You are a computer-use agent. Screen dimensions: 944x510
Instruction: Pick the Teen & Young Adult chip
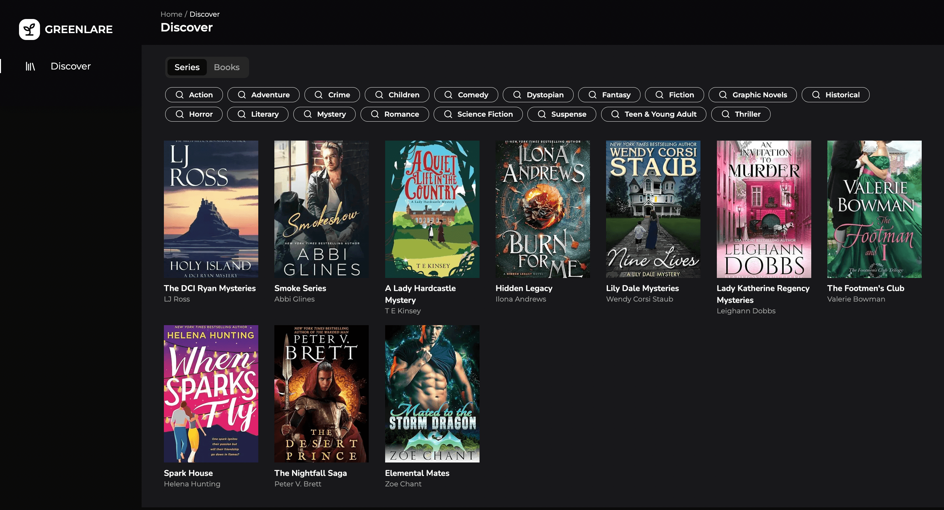[654, 114]
